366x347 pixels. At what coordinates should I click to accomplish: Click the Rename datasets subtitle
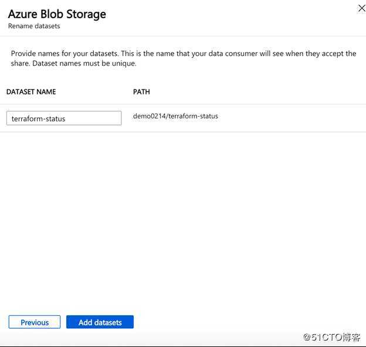[34, 26]
